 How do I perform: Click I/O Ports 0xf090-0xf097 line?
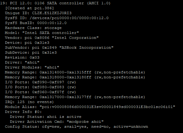(40, 82)
